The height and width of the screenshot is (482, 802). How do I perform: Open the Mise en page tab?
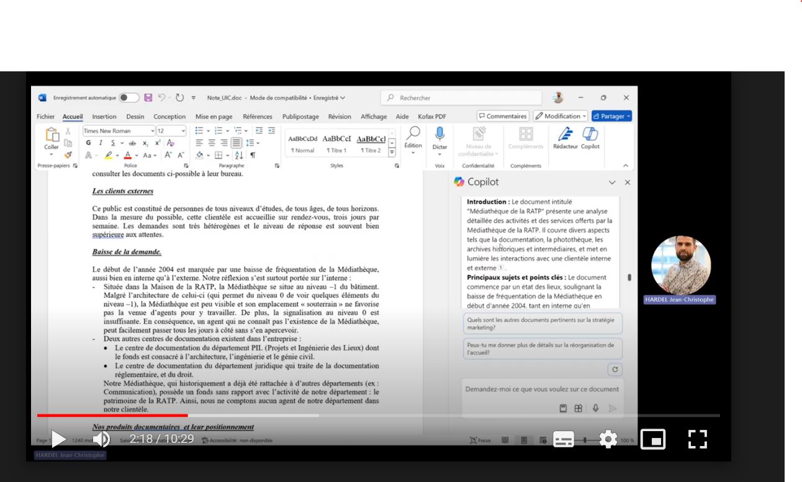click(x=214, y=117)
